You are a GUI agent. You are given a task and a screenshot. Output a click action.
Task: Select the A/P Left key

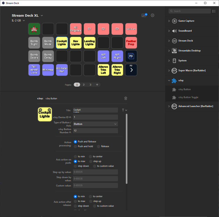103,56
